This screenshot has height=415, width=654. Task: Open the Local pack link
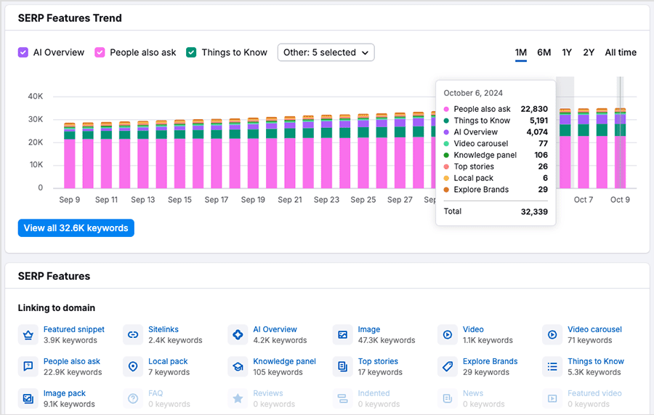click(x=168, y=361)
